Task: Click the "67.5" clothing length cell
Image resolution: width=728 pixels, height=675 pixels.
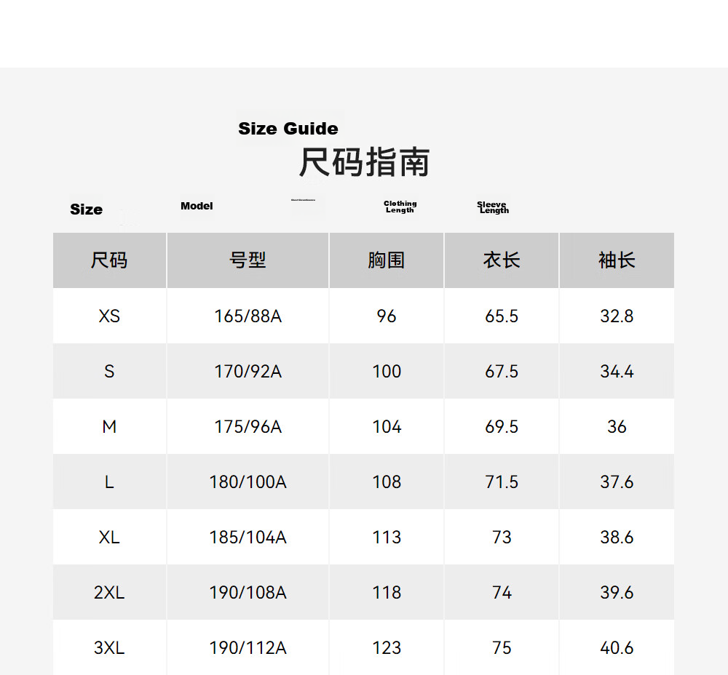Action: [502, 371]
